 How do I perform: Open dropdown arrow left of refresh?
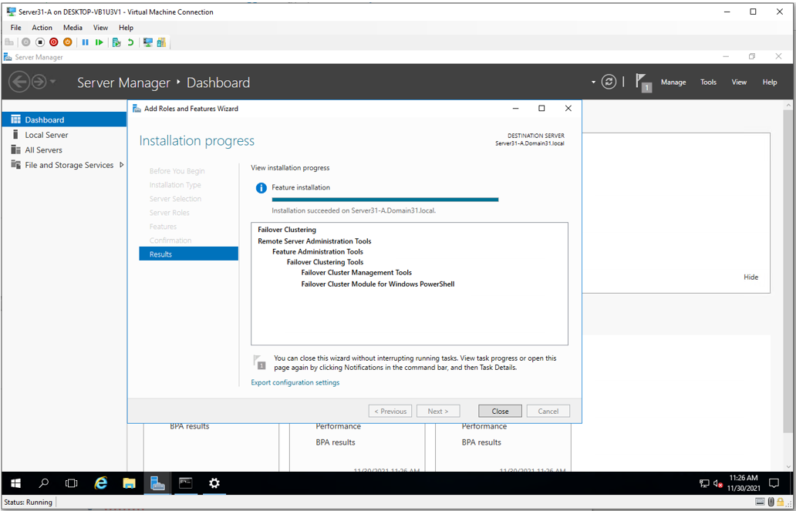[x=593, y=82]
